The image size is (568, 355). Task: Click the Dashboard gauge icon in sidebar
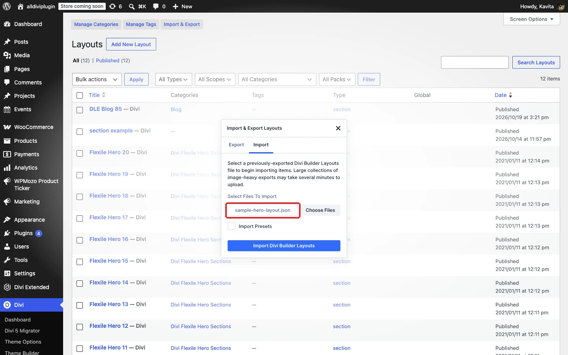[7, 24]
